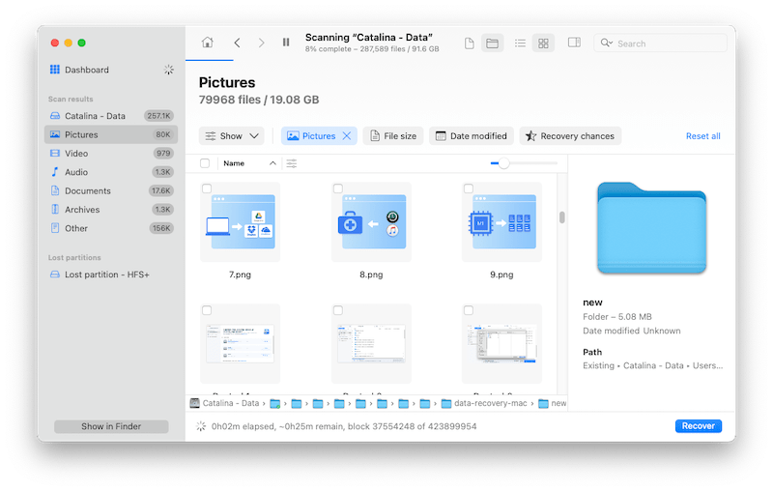Screen dimensions: 773x491
Task: Click the Home icon in toolbar
Action: coord(207,43)
